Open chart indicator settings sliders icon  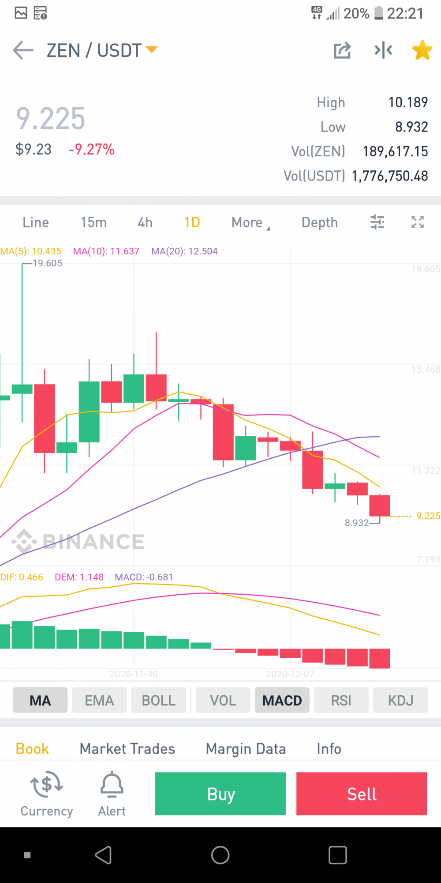(x=377, y=222)
